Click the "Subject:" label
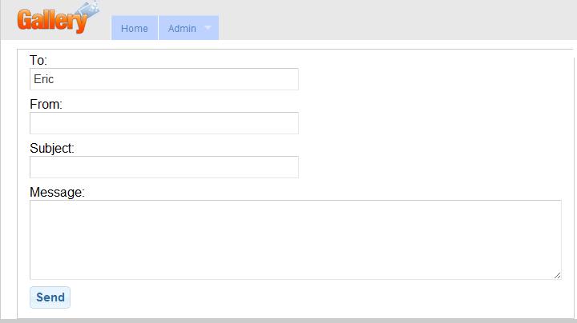This screenshot has width=577, height=323. (52, 148)
